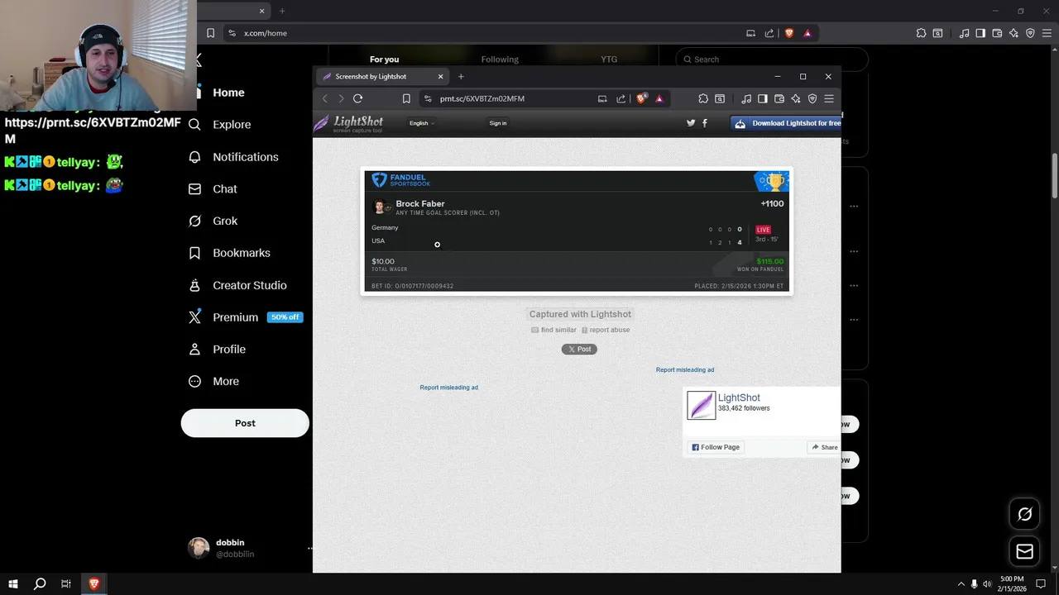Switch to the Following tab
The height and width of the screenshot is (595, 1059).
click(500, 59)
